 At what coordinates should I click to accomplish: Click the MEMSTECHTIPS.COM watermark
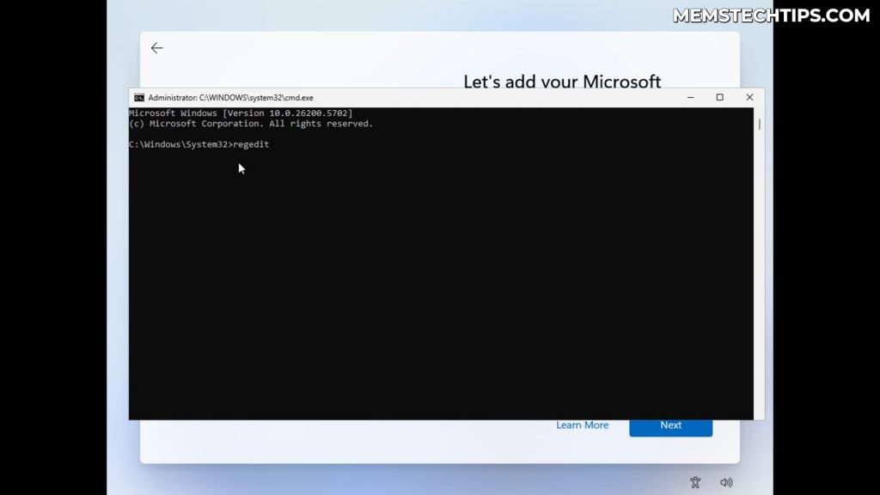(x=772, y=15)
